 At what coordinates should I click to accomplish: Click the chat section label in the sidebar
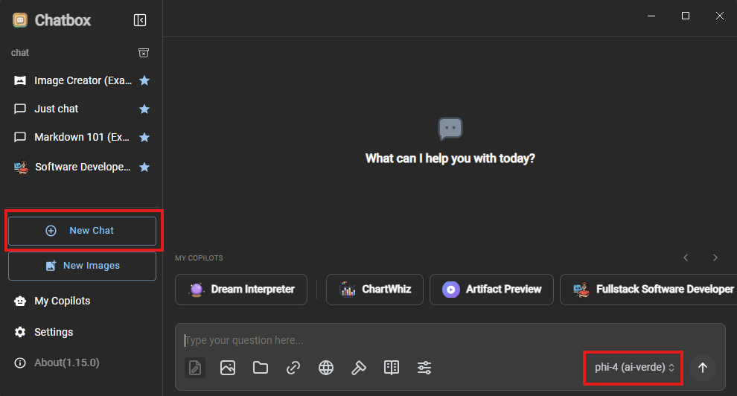(20, 53)
